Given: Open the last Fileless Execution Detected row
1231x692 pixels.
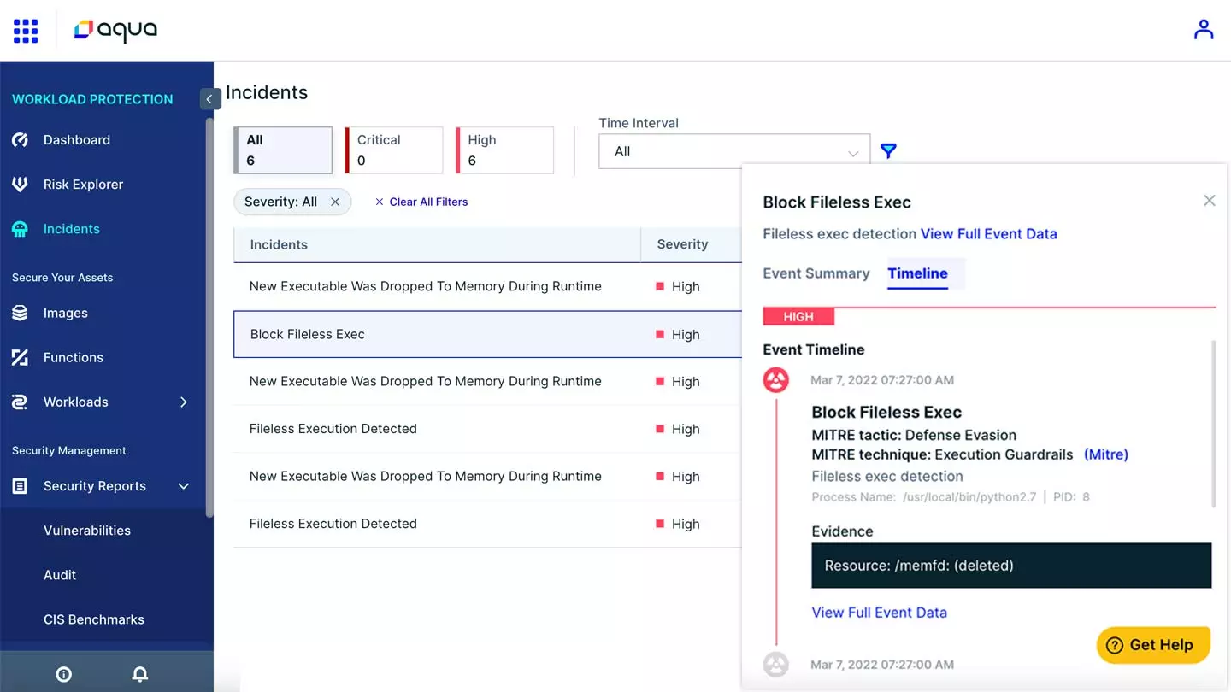Looking at the screenshot, I should tap(488, 524).
